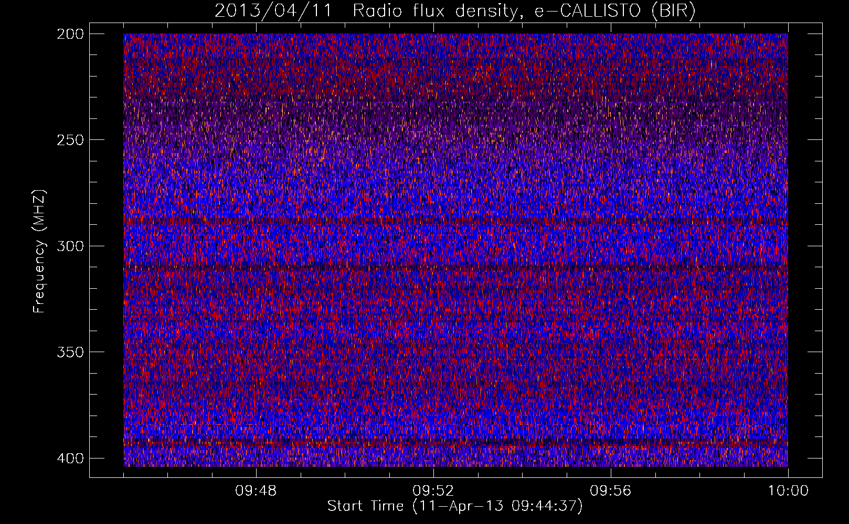Viewport: 849px width, 524px height.
Task: Click the '09:52' time tick label
Action: pyautogui.click(x=433, y=491)
